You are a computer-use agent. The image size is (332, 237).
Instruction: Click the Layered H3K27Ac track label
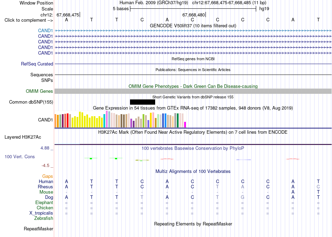(23, 137)
